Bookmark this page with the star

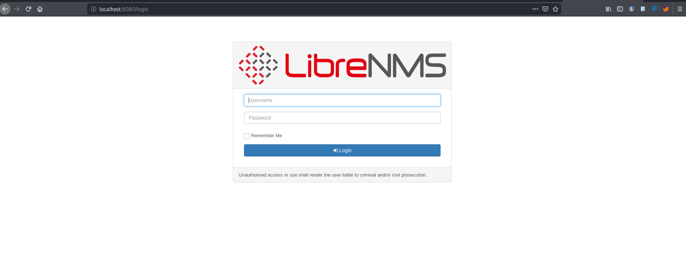coord(555,9)
